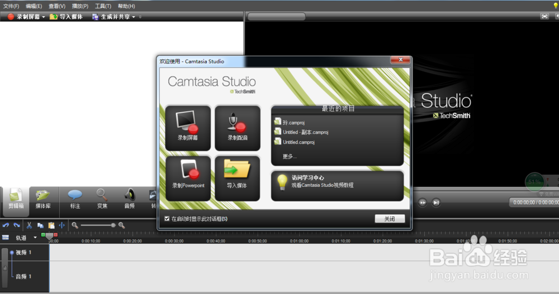This screenshot has width=559, height=294.
Task: Click the gray playhead handle on timeline
Action: 50,236
